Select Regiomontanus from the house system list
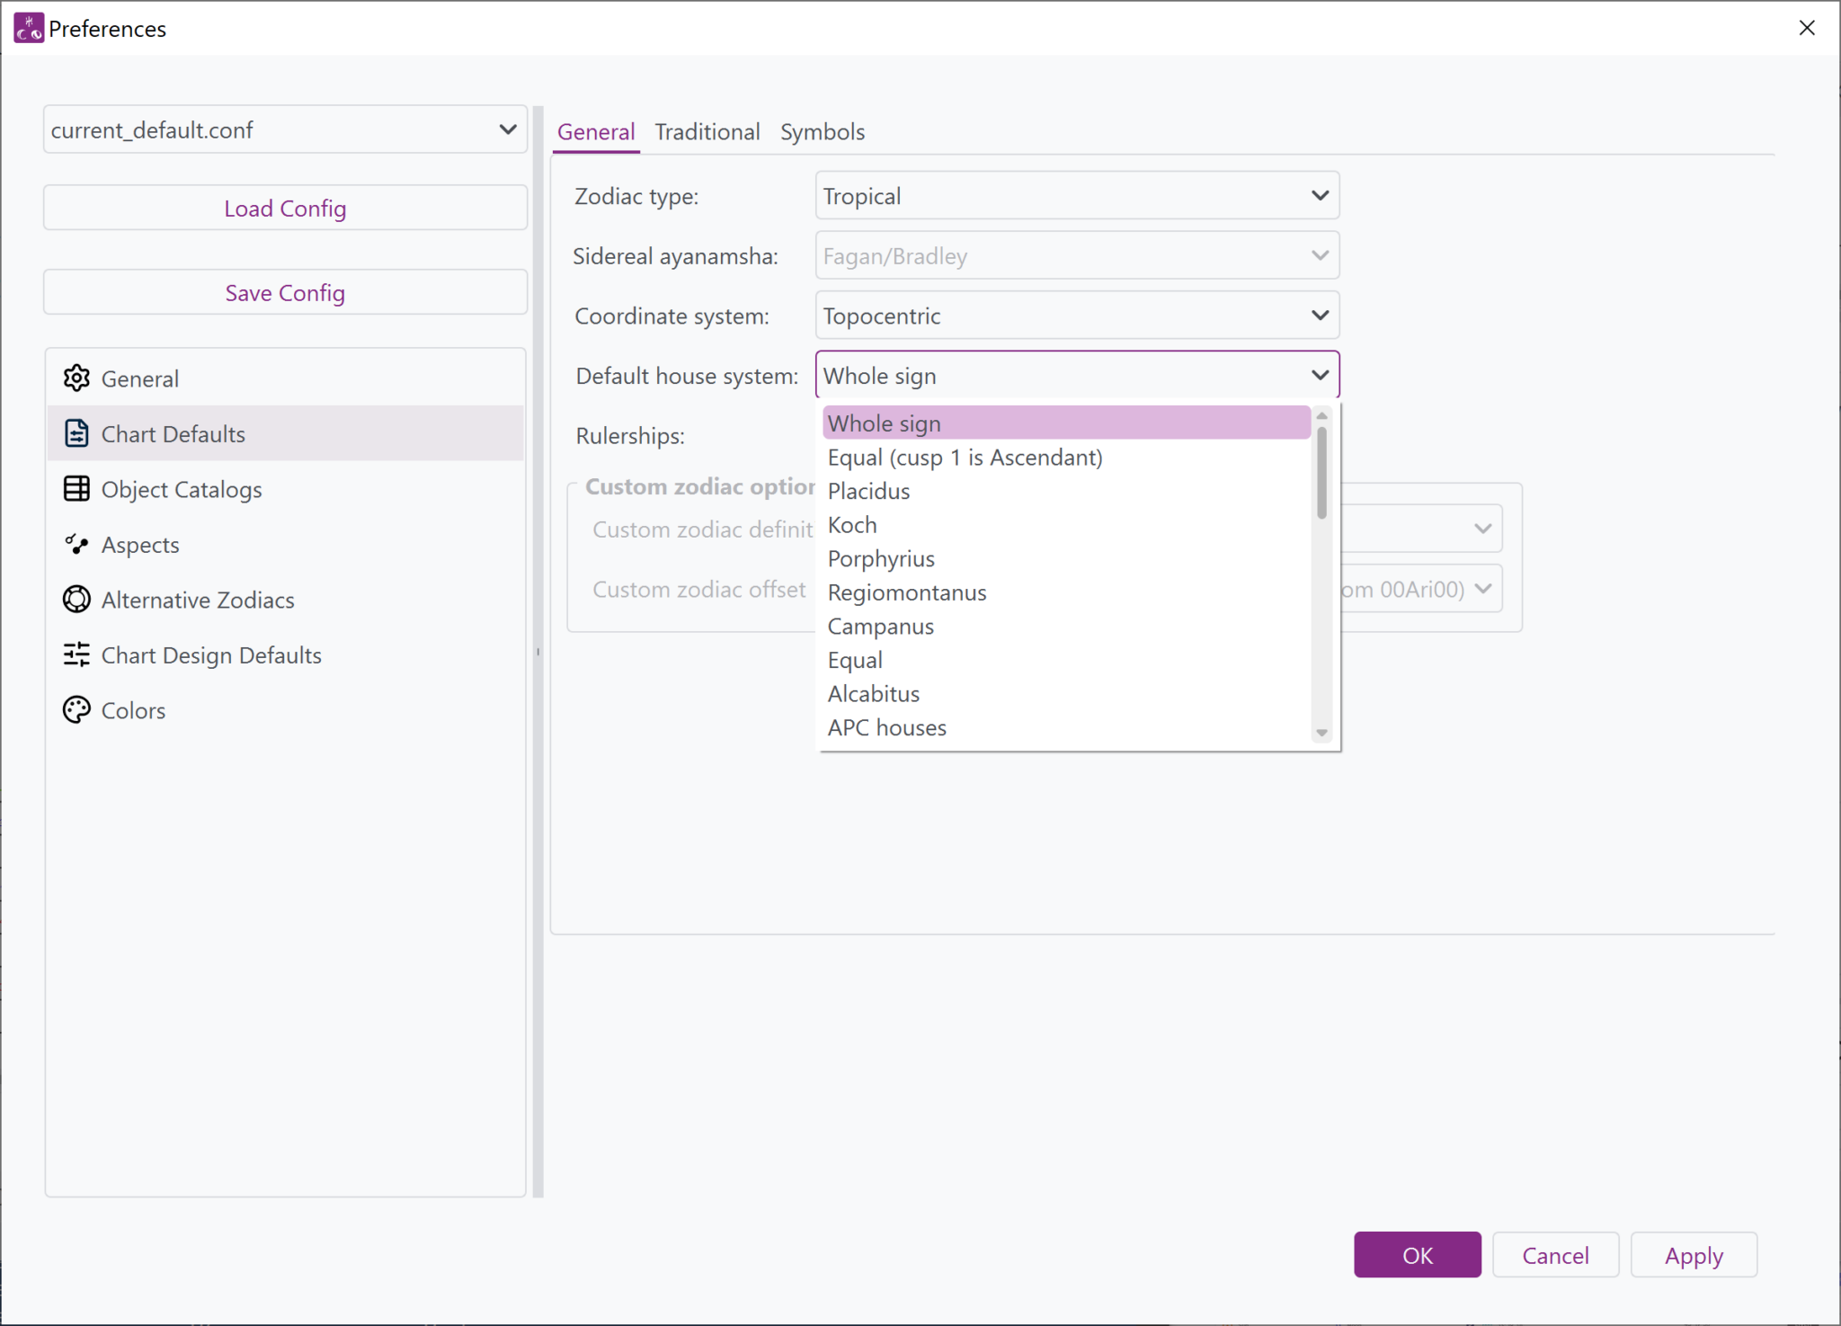 pos(906,592)
